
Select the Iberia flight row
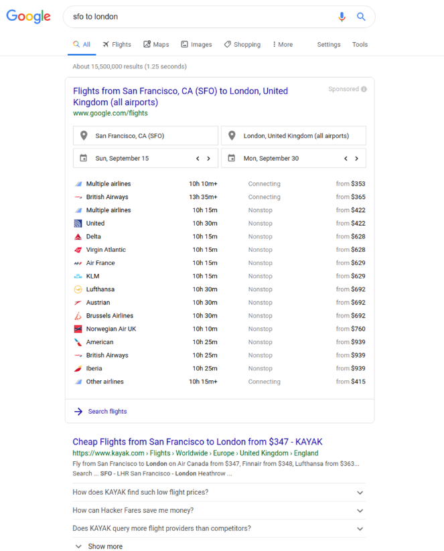click(x=220, y=369)
